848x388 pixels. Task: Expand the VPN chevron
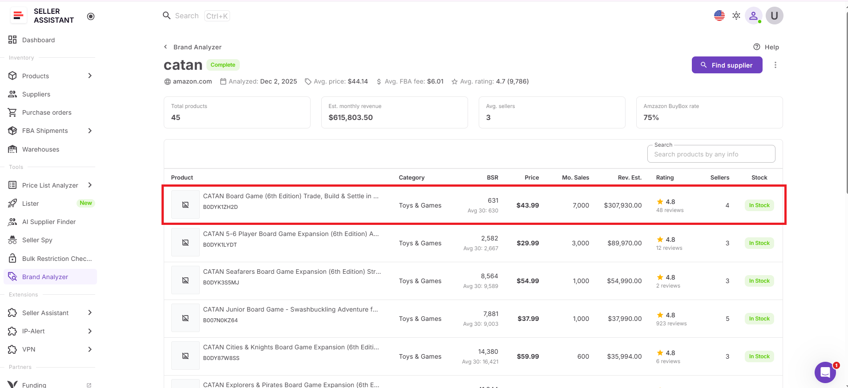pos(90,349)
